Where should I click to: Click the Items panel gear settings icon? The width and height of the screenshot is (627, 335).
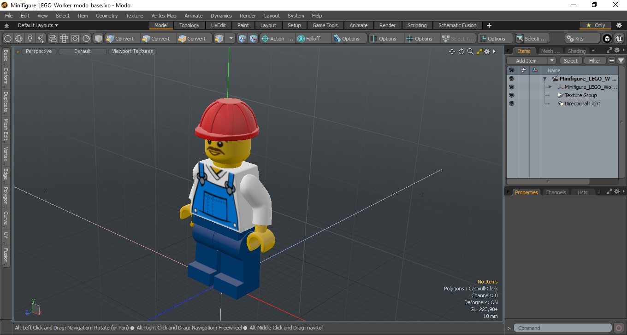coord(617,51)
